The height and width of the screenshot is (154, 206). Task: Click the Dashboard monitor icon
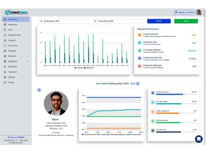click(5, 19)
